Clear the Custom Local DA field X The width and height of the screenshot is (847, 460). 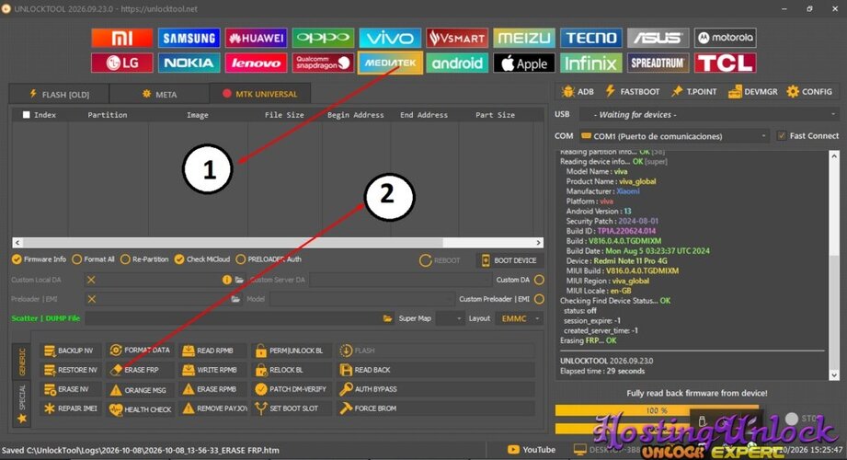[x=91, y=280]
